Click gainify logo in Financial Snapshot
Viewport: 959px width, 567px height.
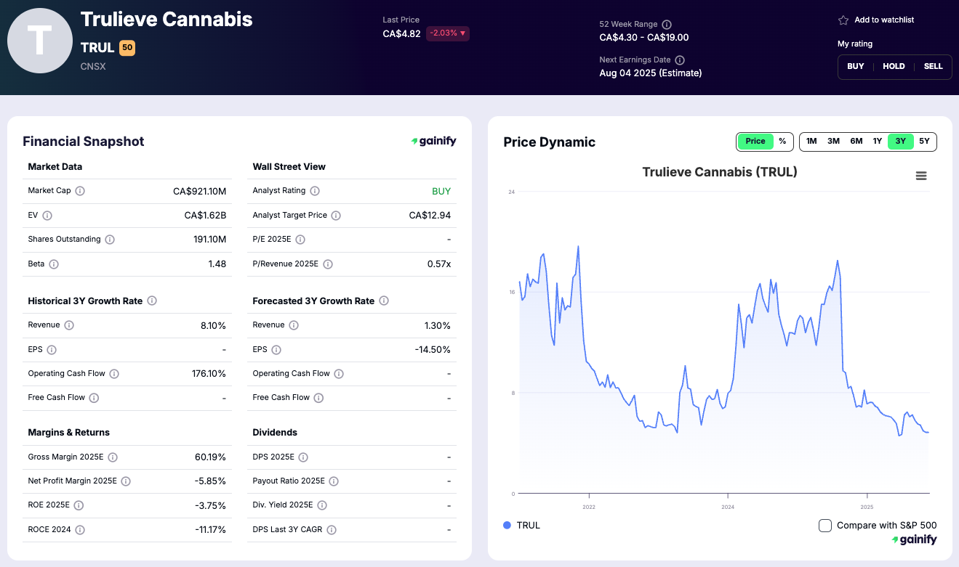pos(433,142)
